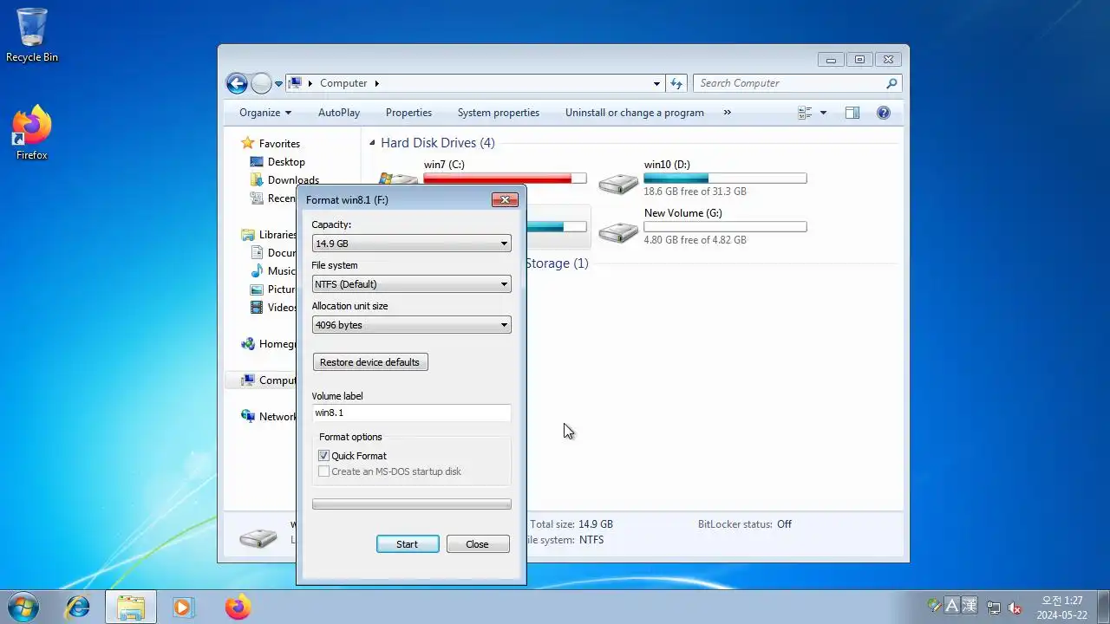This screenshot has width=1110, height=624.
Task: Click the Explorer Forward arrow button
Action: pyautogui.click(x=261, y=83)
